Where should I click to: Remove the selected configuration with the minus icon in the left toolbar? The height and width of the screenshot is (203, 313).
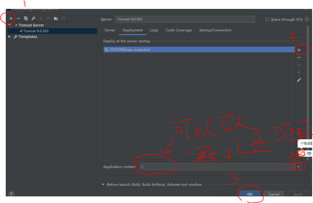pos(18,18)
